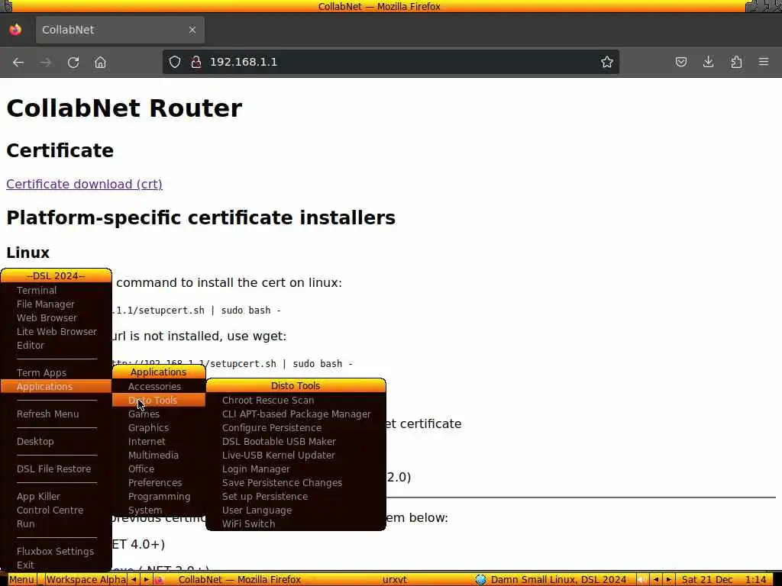Viewport: 782px width, 586px height.
Task: Expand the System submenu
Action: [x=159, y=510]
